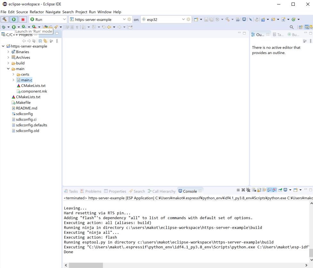313x268 pixels.
Task: Click Collapse All icon in C/C++ Projects view
Action: tap(40, 41)
